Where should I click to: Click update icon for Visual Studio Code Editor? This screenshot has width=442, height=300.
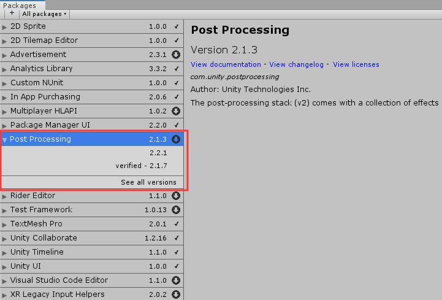click(x=176, y=280)
